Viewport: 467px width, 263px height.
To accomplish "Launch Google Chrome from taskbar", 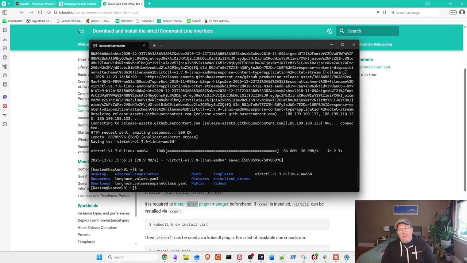I will tap(165, 257).
